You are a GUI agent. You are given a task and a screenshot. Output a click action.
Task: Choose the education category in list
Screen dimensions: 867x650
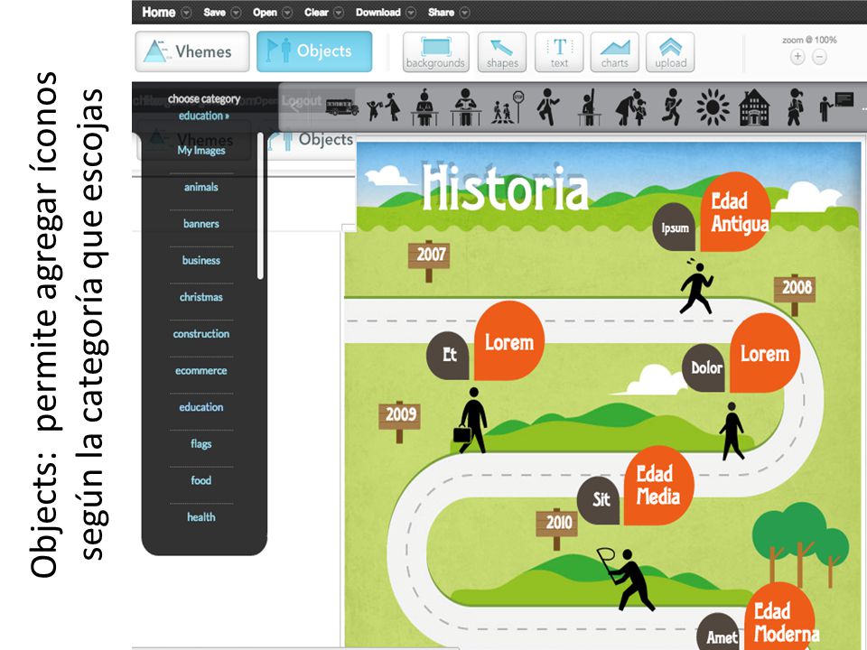point(201,407)
